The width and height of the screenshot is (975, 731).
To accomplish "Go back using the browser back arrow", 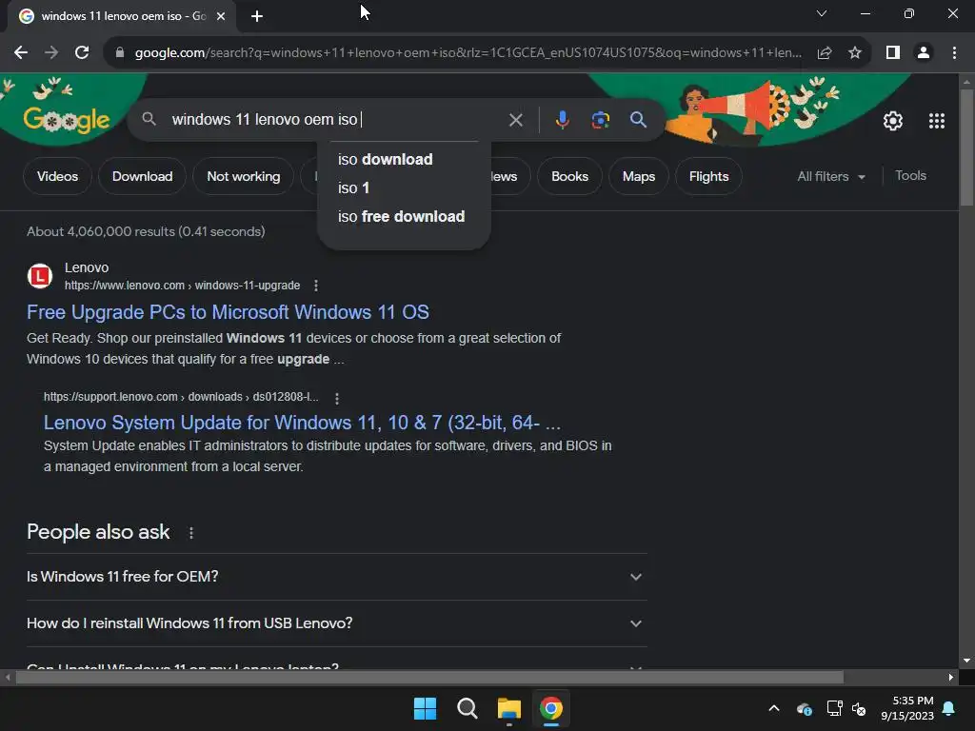I will click(x=21, y=53).
